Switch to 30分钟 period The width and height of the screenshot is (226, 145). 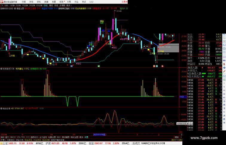[32, 5]
